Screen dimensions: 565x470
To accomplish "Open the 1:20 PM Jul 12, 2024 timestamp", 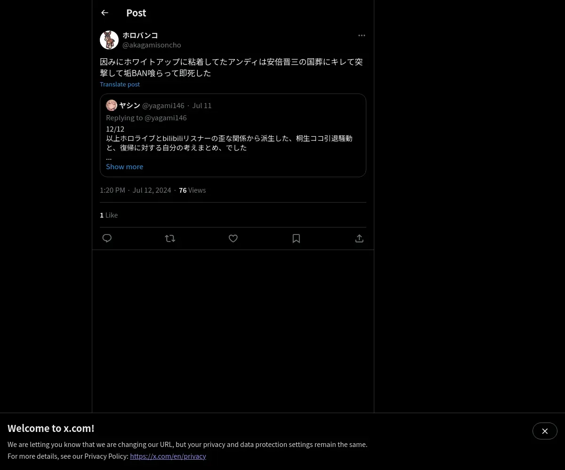I will (136, 190).
